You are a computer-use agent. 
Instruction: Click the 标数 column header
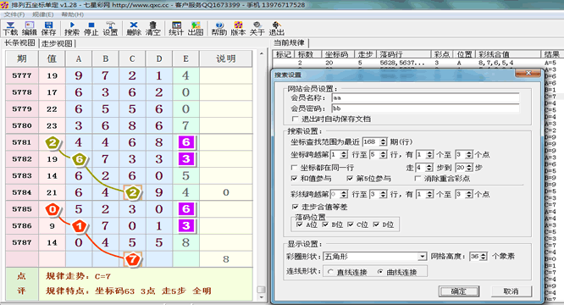click(x=308, y=54)
